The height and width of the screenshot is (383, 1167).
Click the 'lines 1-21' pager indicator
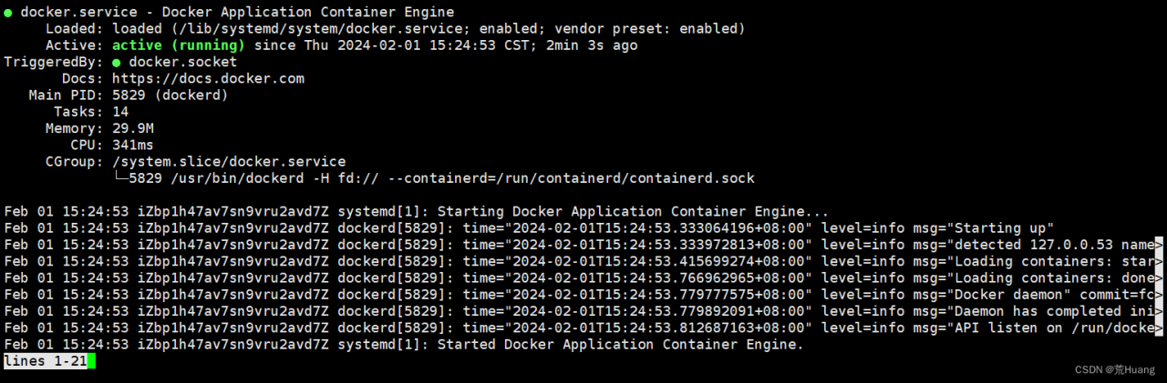[x=45, y=361]
